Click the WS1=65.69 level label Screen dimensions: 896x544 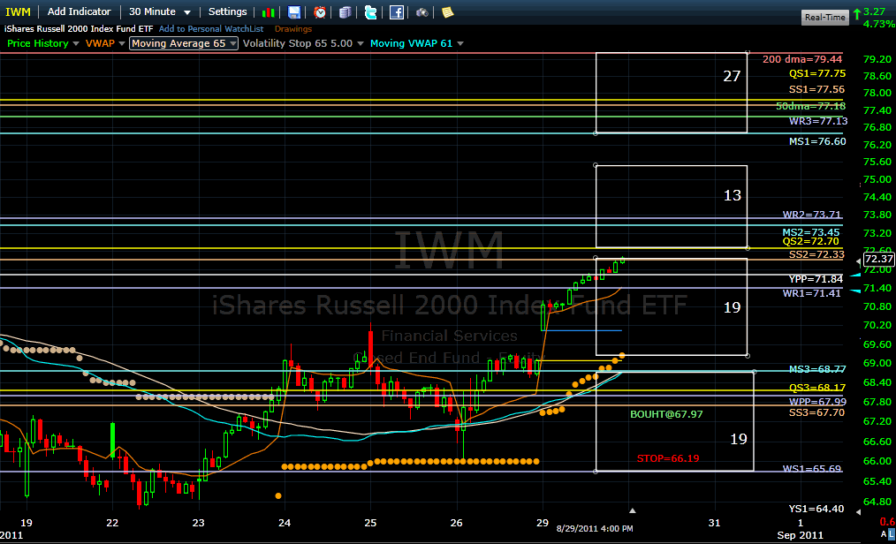point(812,469)
